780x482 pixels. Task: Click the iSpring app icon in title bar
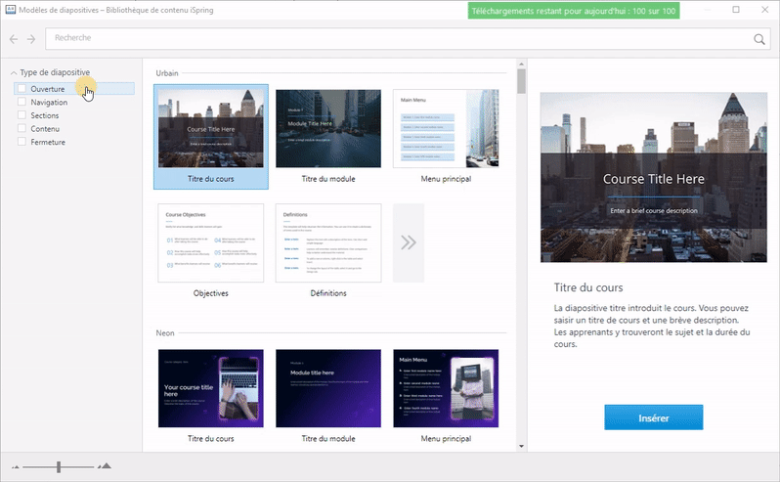10,10
